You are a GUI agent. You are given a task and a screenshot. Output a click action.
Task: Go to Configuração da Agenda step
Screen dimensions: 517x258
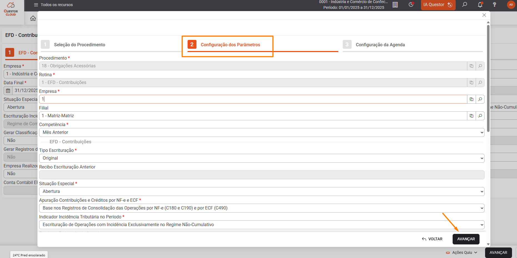(x=380, y=45)
